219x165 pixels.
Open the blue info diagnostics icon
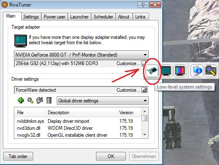pyautogui.click(x=197, y=71)
